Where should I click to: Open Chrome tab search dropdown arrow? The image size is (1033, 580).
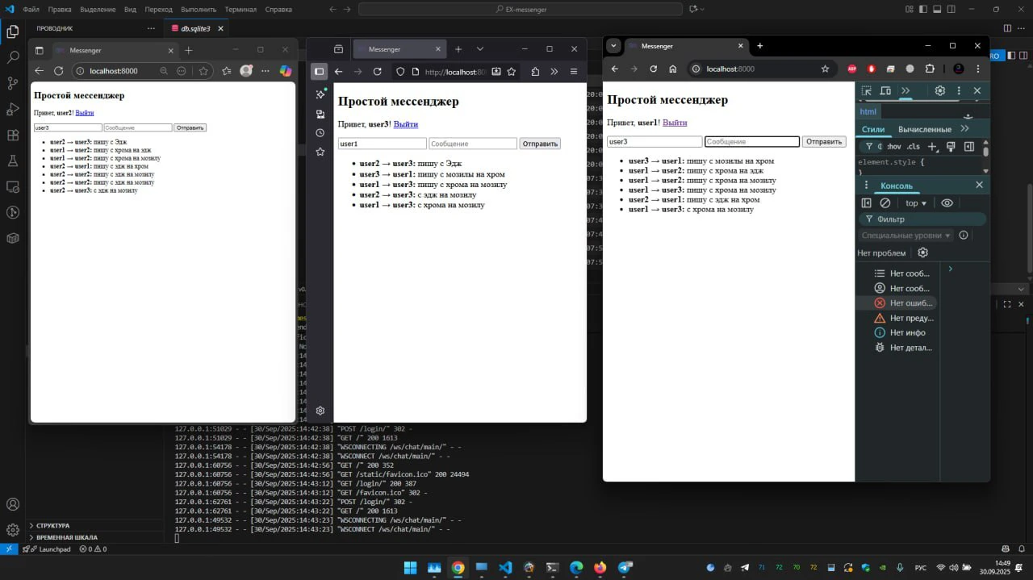coord(614,46)
